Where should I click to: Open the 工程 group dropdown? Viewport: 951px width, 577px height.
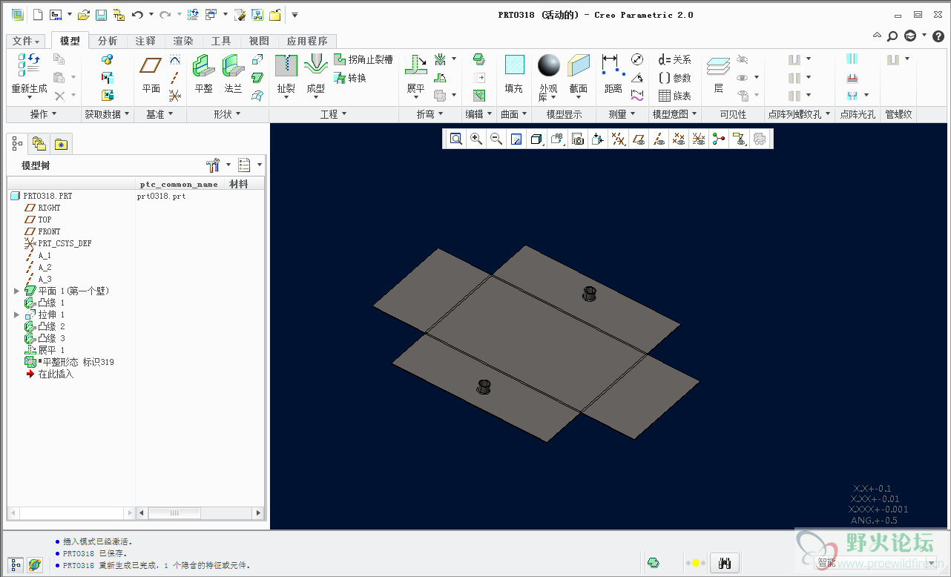(x=334, y=114)
